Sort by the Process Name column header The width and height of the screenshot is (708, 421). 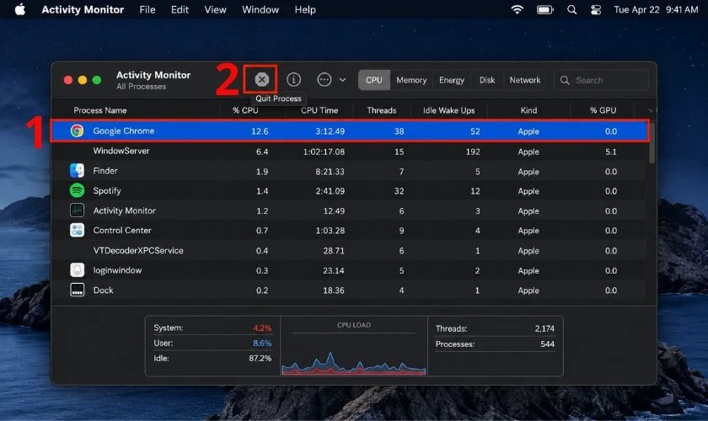(x=100, y=110)
